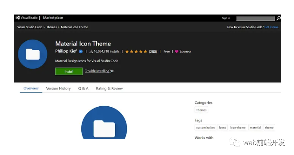
Task: Click the five-star rating stars
Action: pos(136,51)
